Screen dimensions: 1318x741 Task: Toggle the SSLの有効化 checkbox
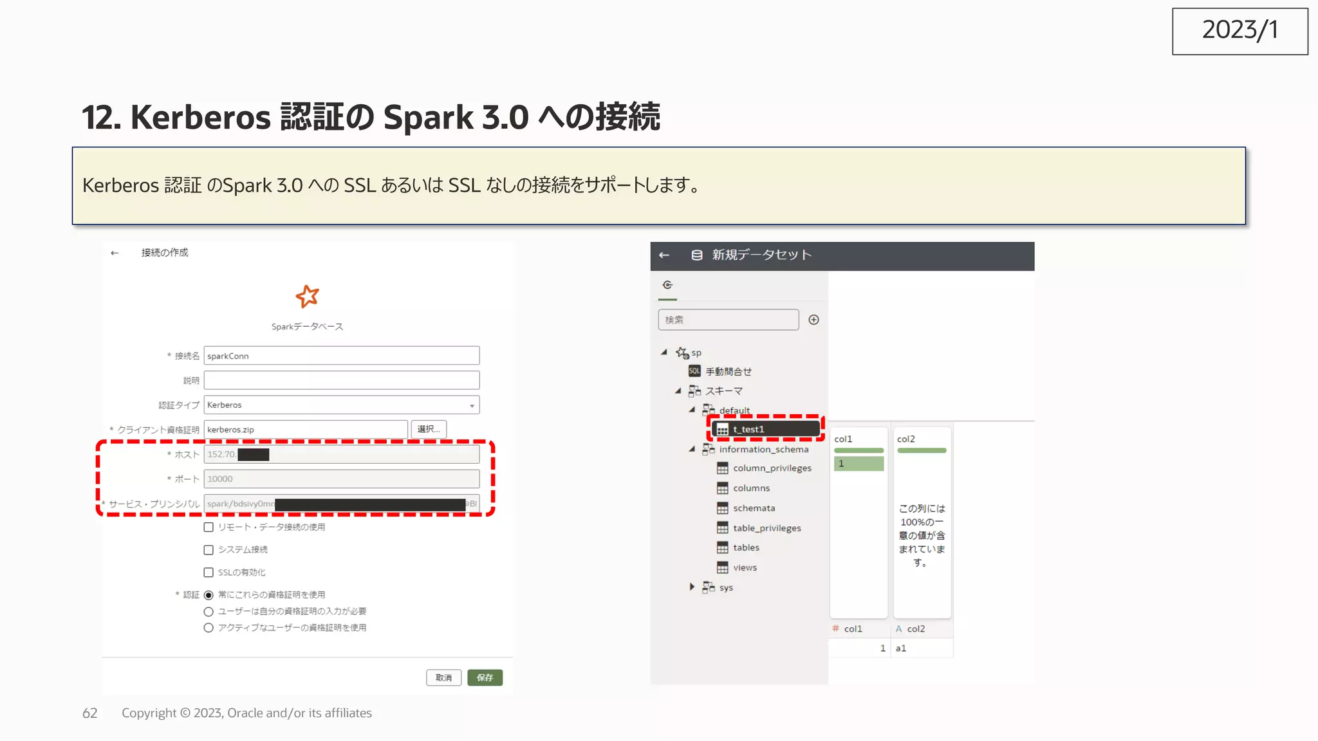point(209,572)
